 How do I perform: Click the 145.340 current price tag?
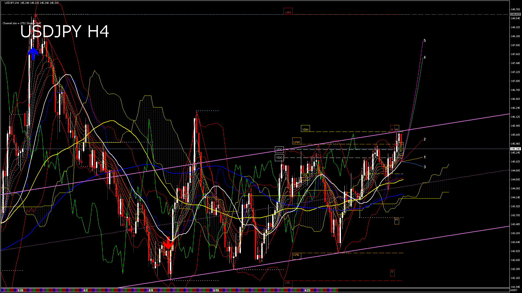pyautogui.click(x=515, y=149)
